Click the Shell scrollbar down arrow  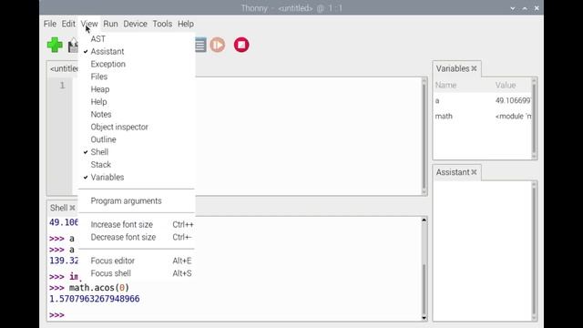424,318
